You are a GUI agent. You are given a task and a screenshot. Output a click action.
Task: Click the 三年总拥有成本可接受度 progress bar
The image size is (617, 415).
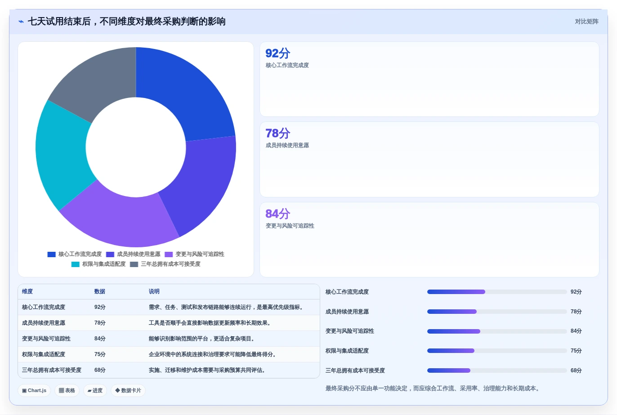497,370
